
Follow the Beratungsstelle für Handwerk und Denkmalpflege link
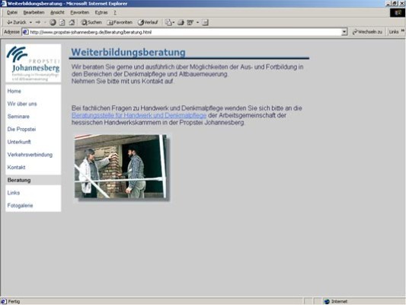[139, 115]
